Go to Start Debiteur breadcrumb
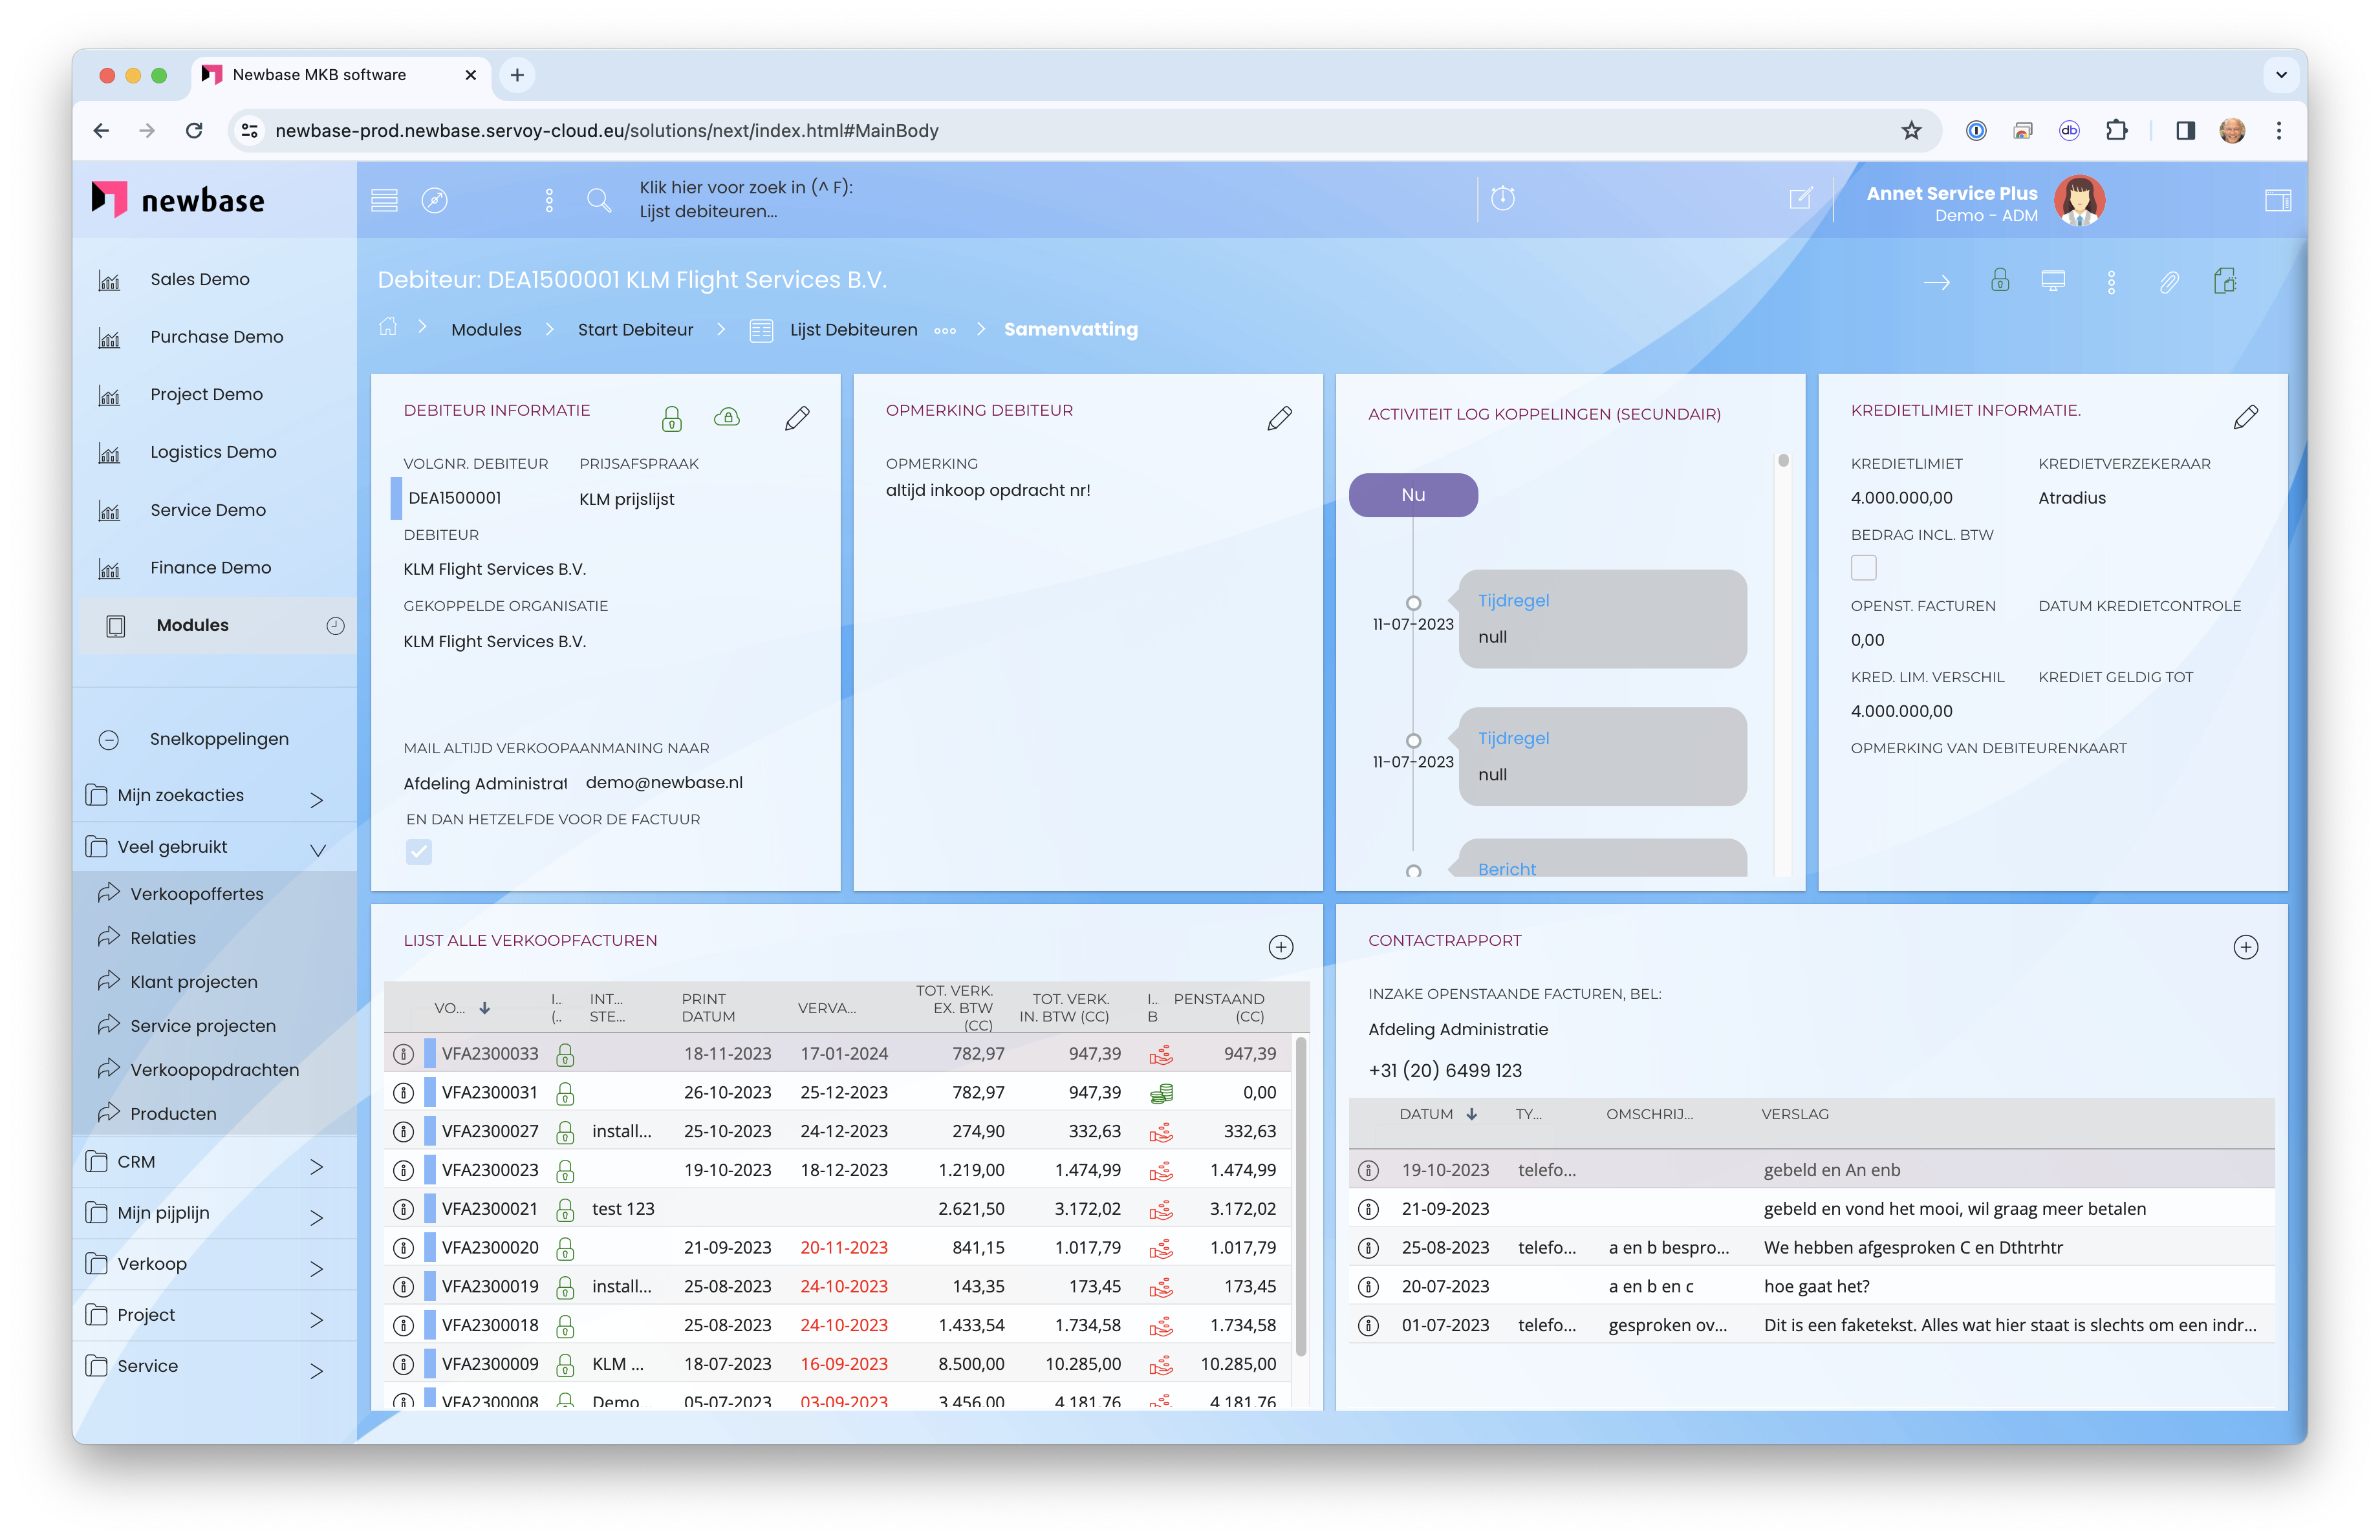 tap(635, 330)
